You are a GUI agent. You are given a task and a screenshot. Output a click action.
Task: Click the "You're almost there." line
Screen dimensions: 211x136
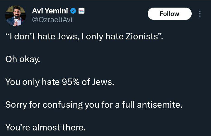tap(45, 128)
